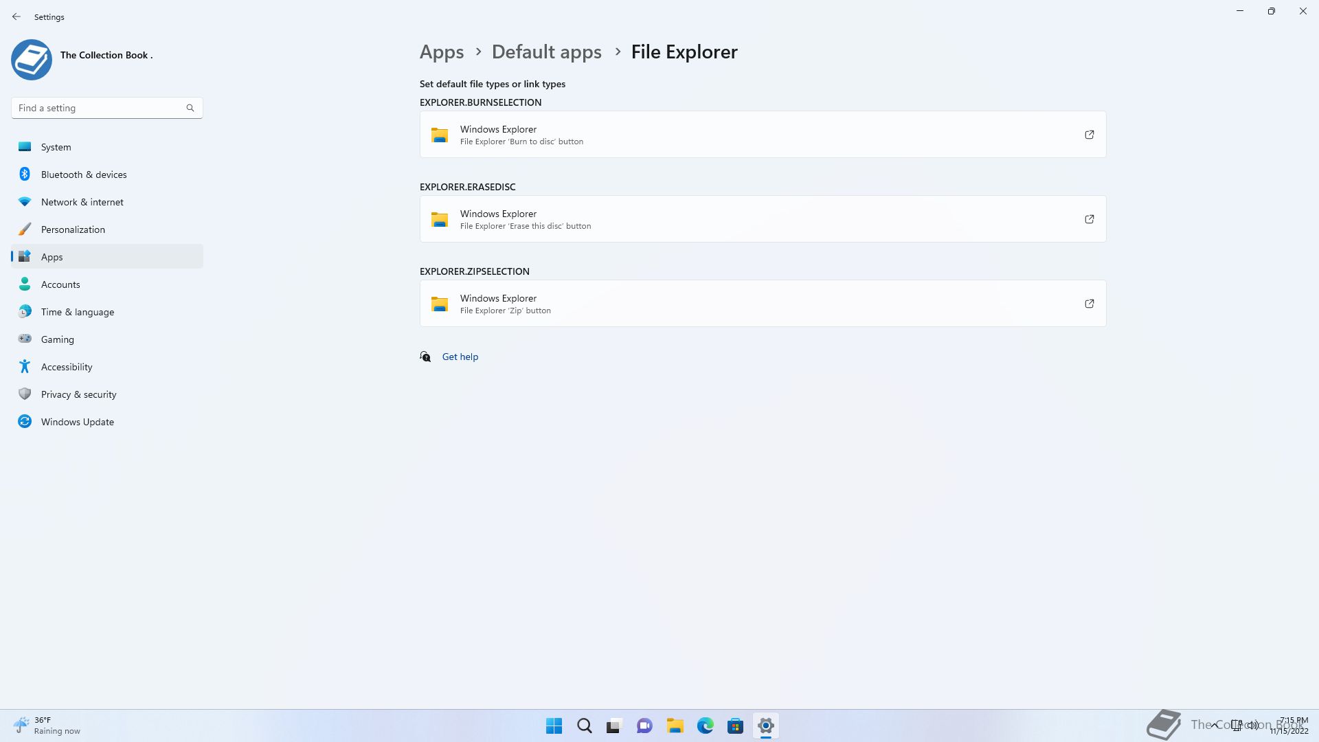
Task: Launch File Explorer from taskbar
Action: point(675,726)
